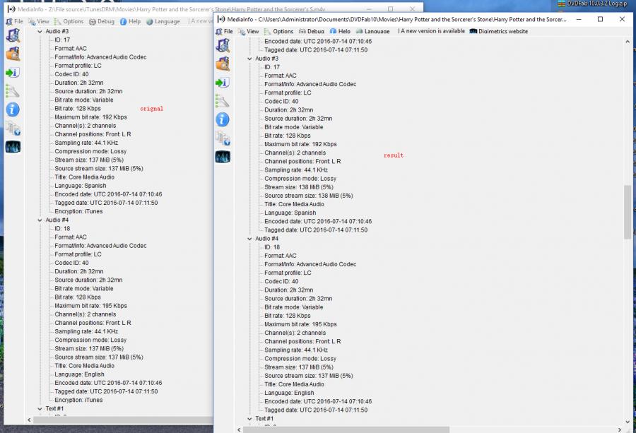Viewport: 636px width, 433px height.
Task: Click horizontal scrollbar thumb in front window
Action: click(346, 429)
